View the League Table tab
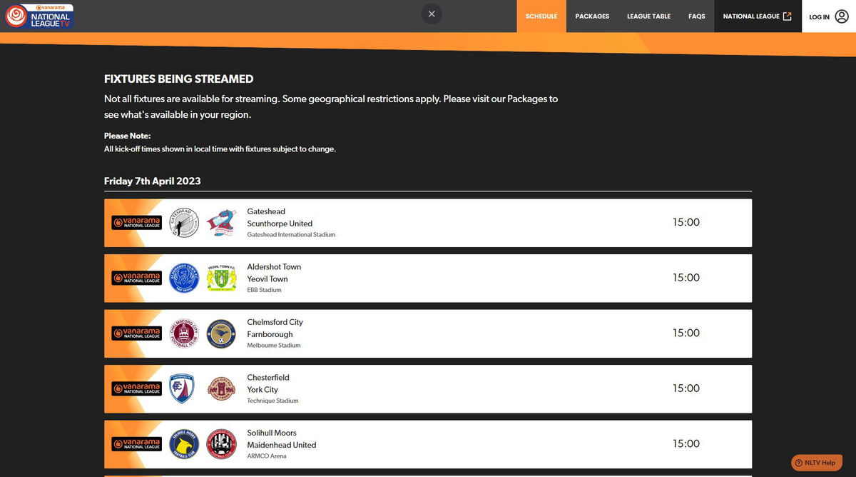This screenshot has height=477, width=856. pos(649,16)
